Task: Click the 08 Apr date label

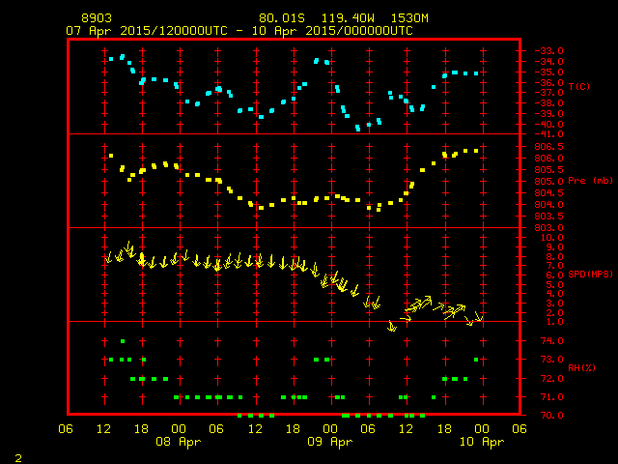Action: pos(179,442)
